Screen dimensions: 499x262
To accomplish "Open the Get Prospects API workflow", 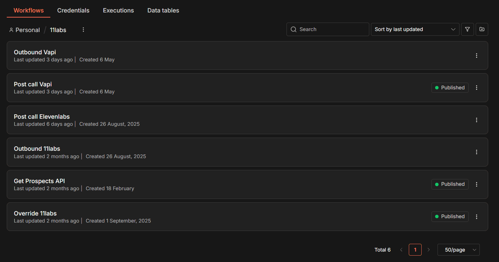I will 247,184.
